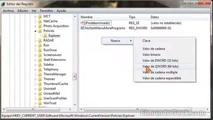Click the Sidebar folder icon
The height and width of the screenshot is (120, 213).
(x=40, y=64)
